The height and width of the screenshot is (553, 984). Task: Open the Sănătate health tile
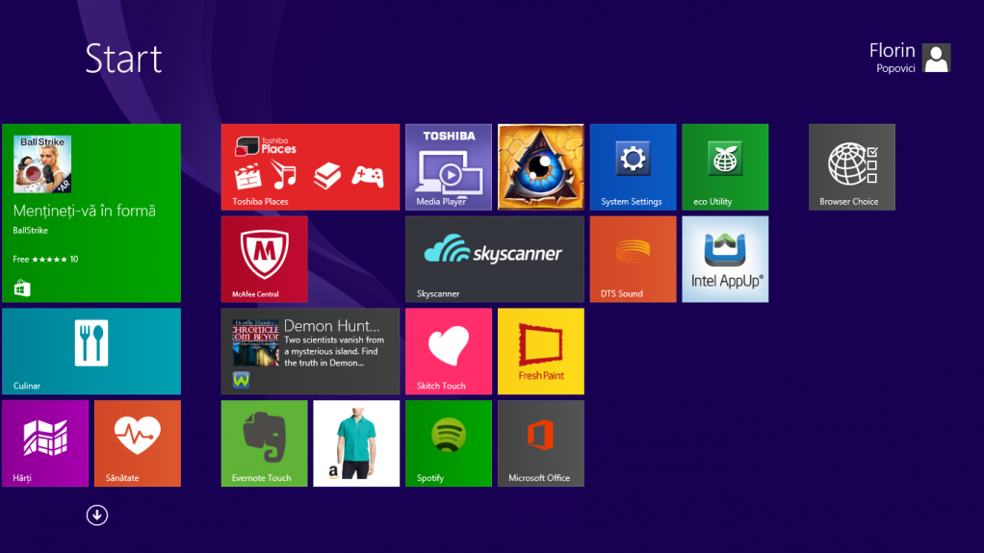point(138,443)
